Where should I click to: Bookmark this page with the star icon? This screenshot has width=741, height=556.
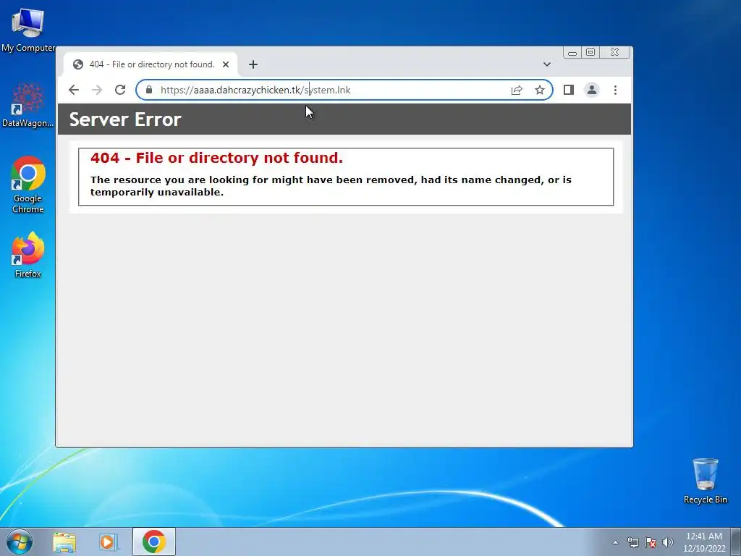click(540, 90)
